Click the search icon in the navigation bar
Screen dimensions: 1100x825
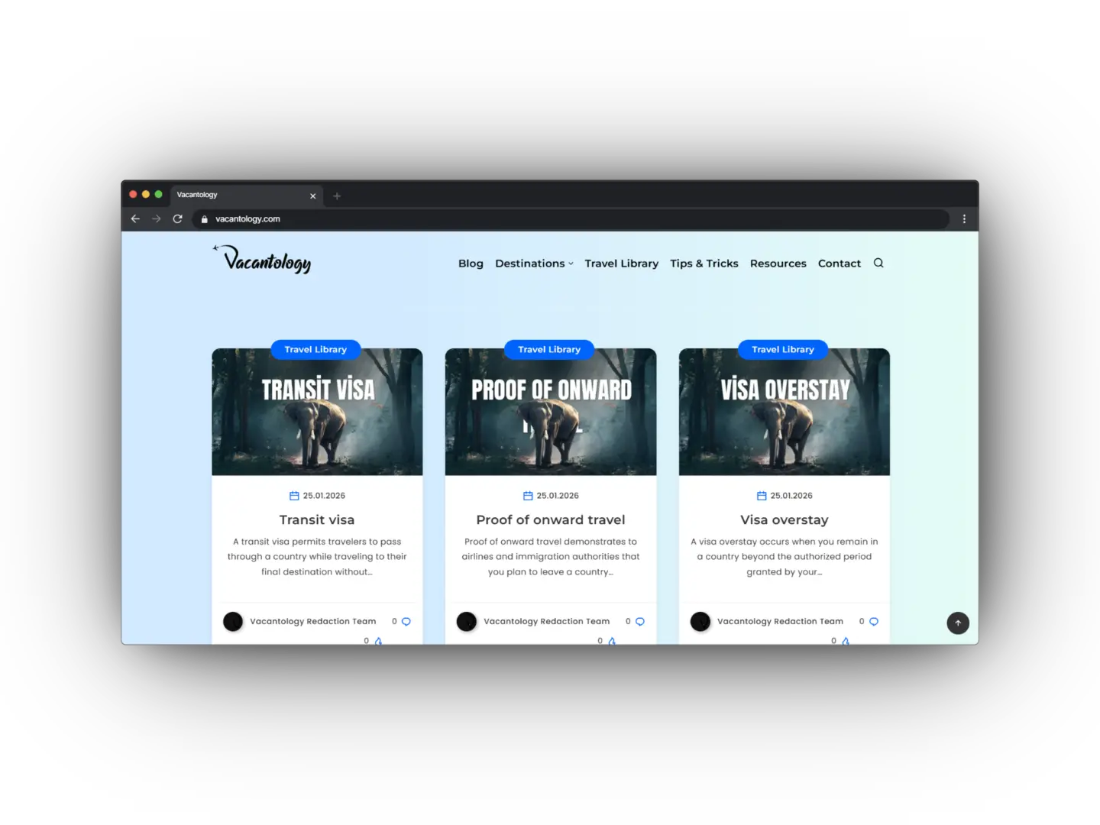tap(878, 263)
